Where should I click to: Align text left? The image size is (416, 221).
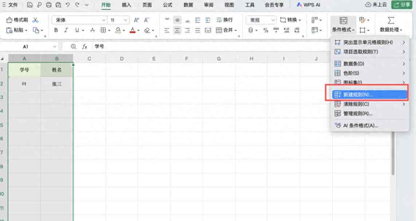[166, 30]
